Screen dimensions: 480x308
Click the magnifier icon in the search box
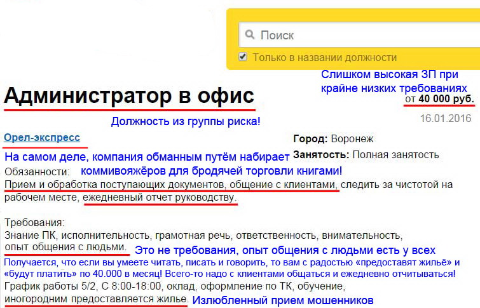pyautogui.click(x=250, y=35)
